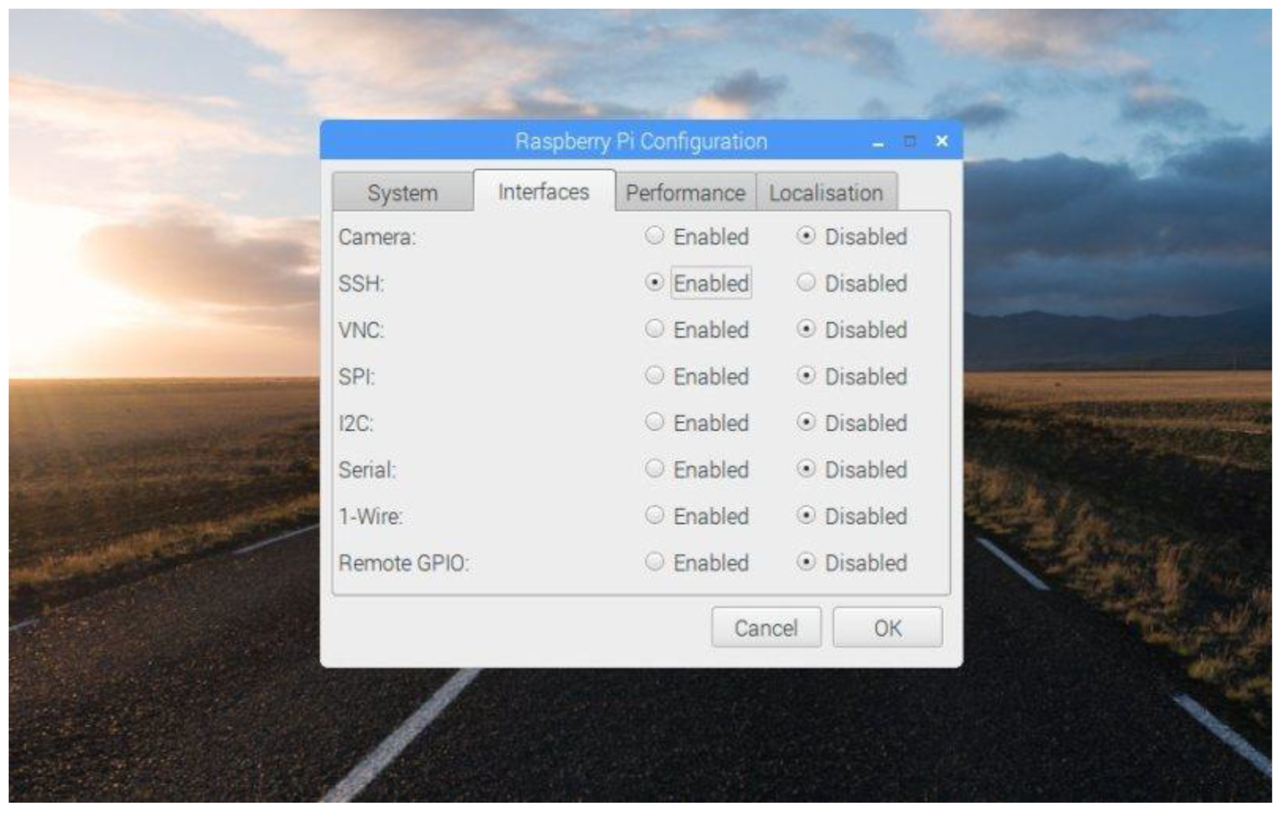Enable the Serial interface

654,469
